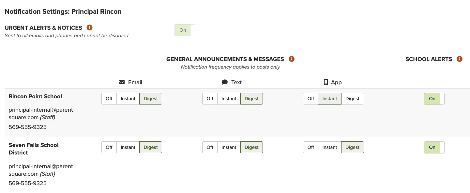The width and height of the screenshot is (470, 193).
Task: Click the Email envelope icon
Action: point(122,82)
